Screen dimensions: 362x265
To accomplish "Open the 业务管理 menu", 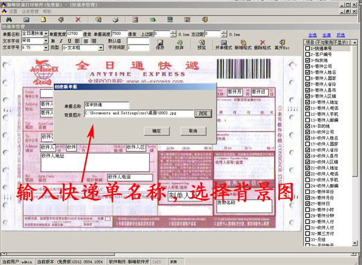I will click(x=30, y=11).
